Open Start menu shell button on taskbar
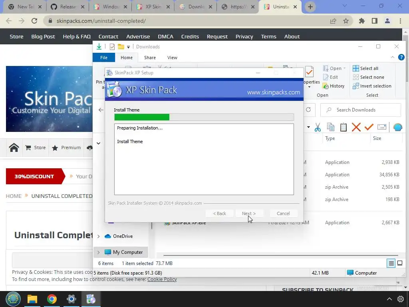This screenshot has width=409, height=307. [x=13, y=299]
